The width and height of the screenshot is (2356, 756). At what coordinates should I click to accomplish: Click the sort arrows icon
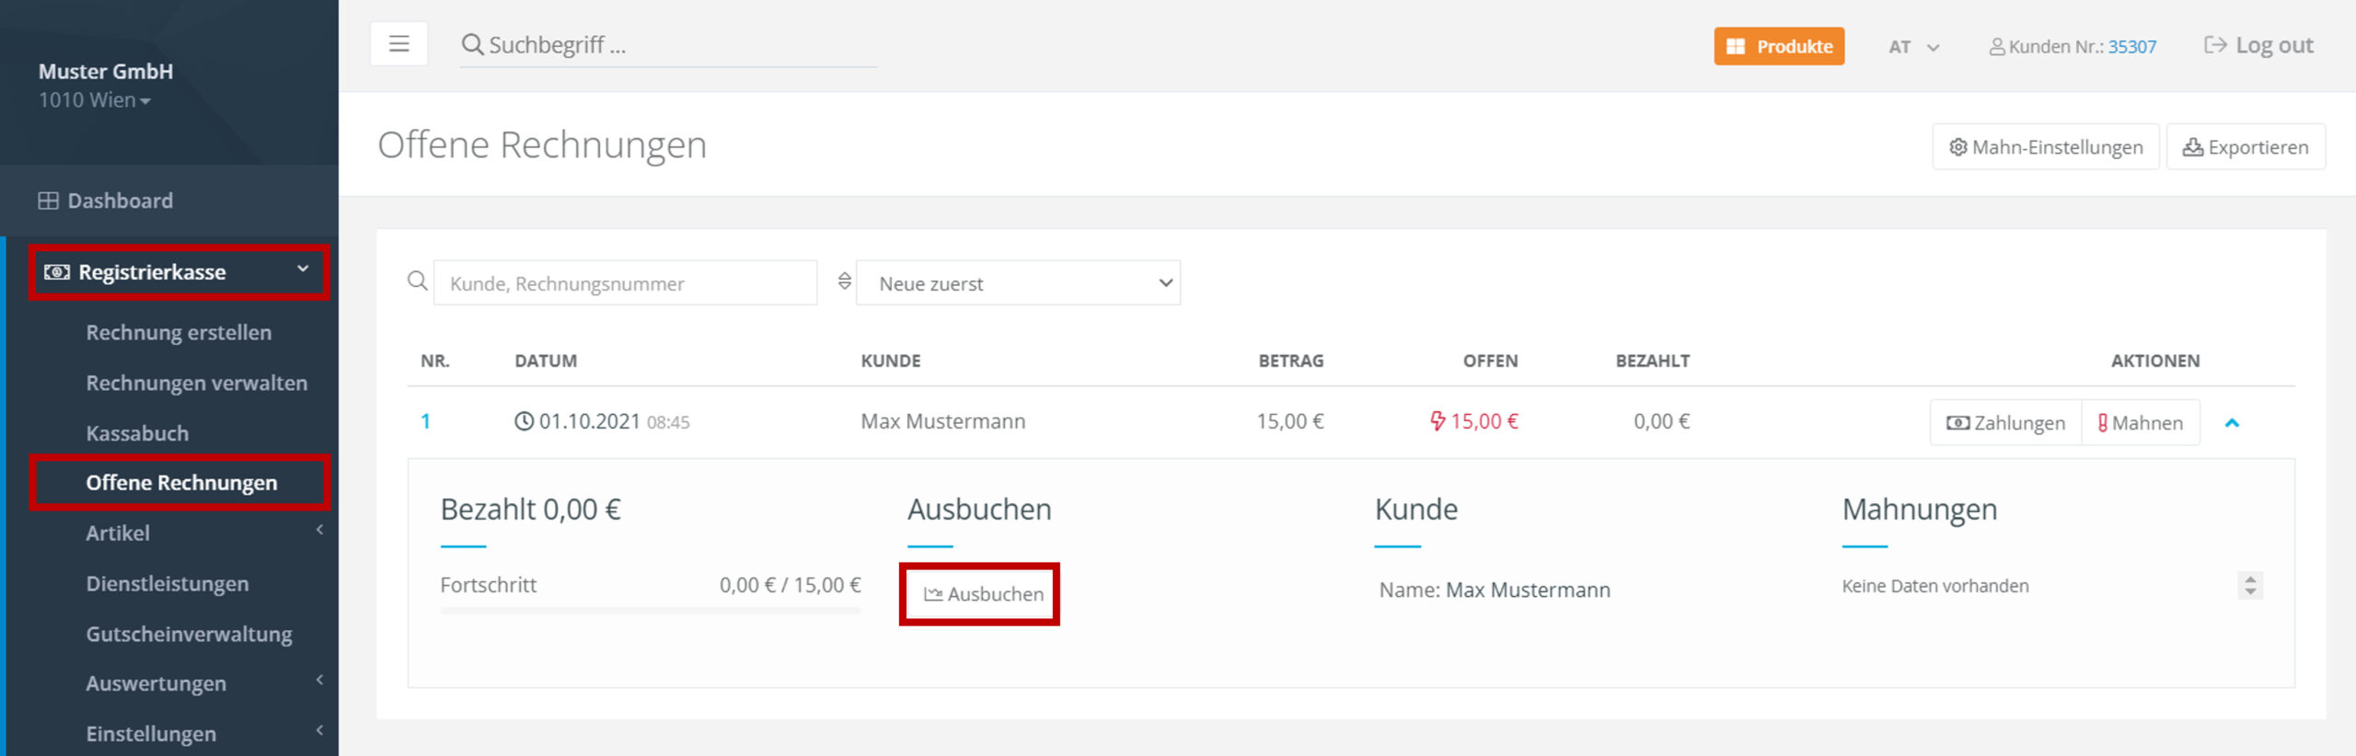(844, 281)
